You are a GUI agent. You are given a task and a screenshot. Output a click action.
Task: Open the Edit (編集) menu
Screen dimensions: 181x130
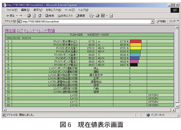(25, 10)
